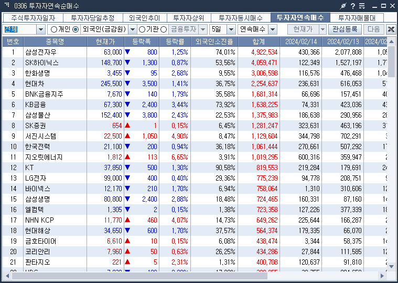Select the 한화생명 stock name

point(37,73)
